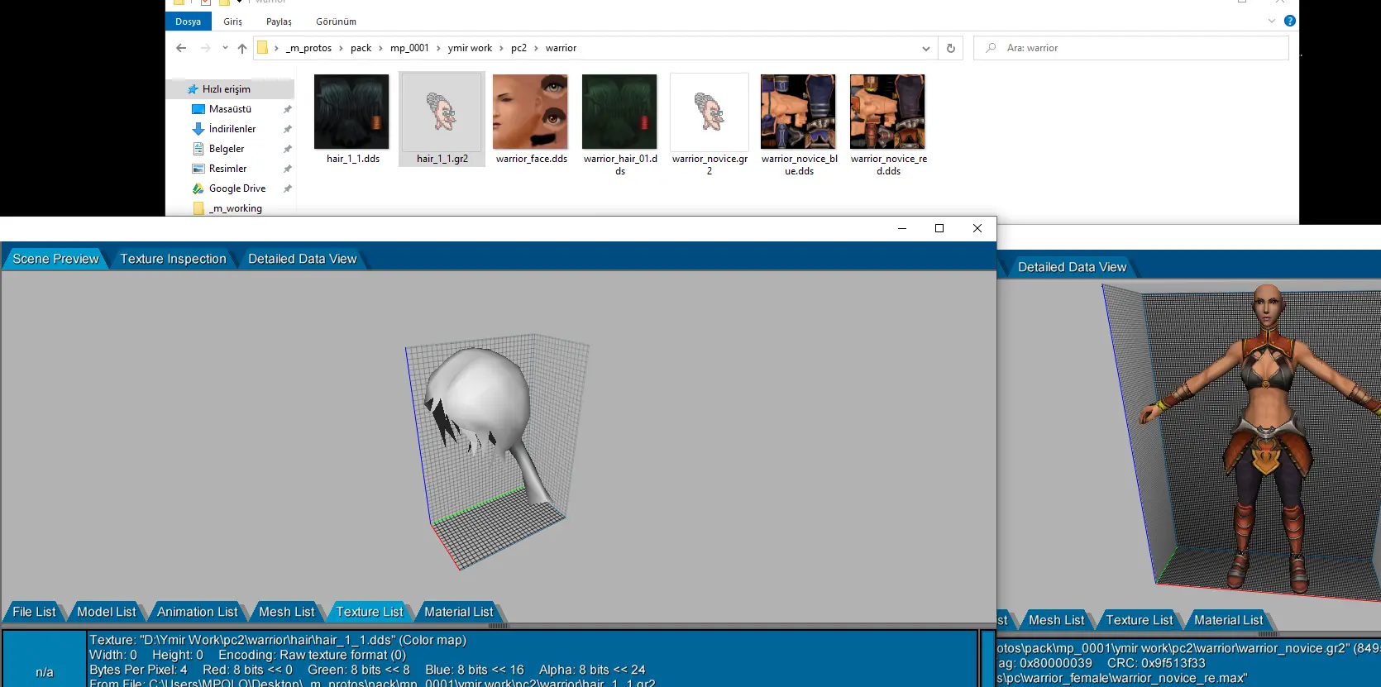
Task: Open Detailed Data View tab in back viewer
Action: (x=1072, y=267)
